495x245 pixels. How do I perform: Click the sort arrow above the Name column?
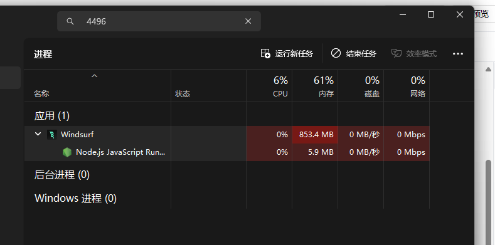click(x=94, y=76)
